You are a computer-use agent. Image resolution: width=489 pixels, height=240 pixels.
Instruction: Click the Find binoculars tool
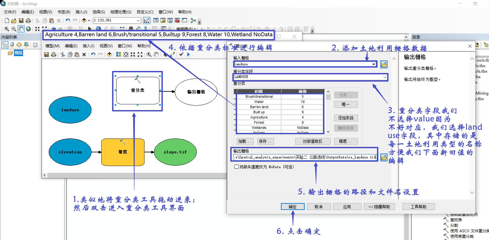click(131, 29)
